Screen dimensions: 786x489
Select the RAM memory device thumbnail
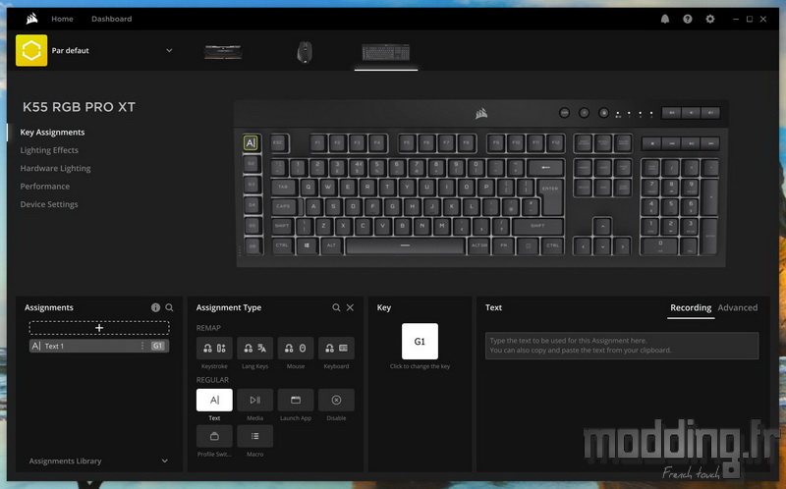pos(223,52)
